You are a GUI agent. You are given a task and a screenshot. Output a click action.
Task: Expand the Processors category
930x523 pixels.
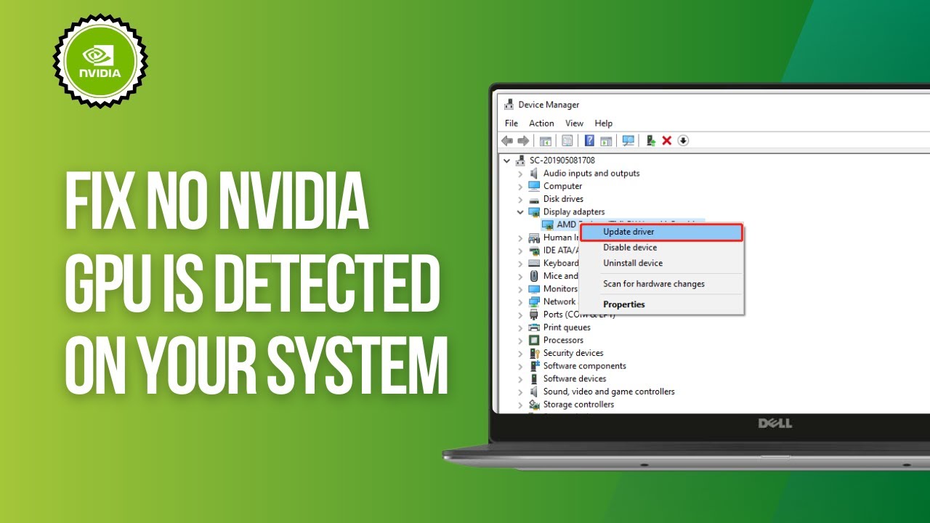(520, 341)
